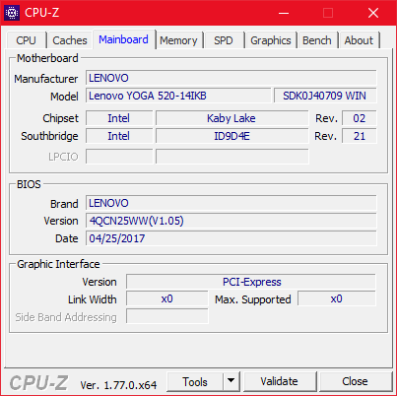Click the Manufacturer LENOVO field
Viewport: 397px width, 396px height.
(x=232, y=78)
